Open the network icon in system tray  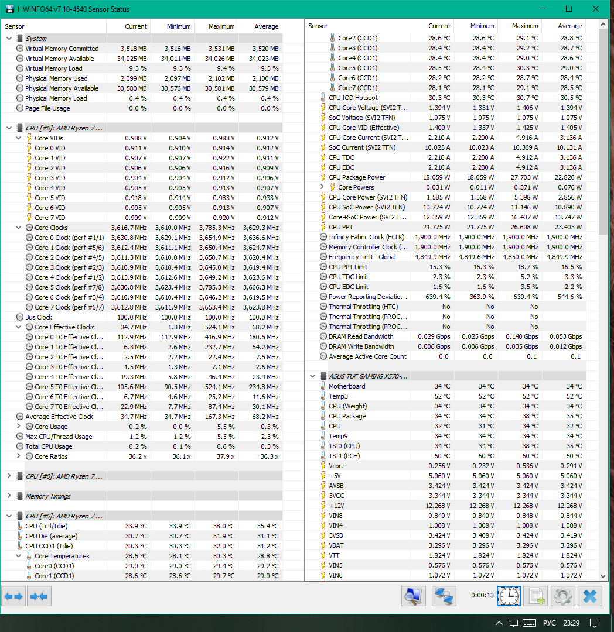513,623
